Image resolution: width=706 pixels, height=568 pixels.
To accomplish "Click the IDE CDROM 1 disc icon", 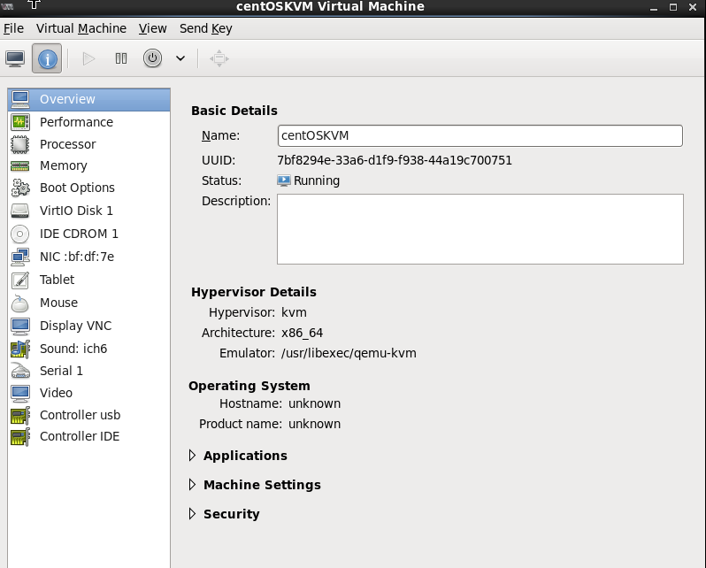I will tap(20, 234).
